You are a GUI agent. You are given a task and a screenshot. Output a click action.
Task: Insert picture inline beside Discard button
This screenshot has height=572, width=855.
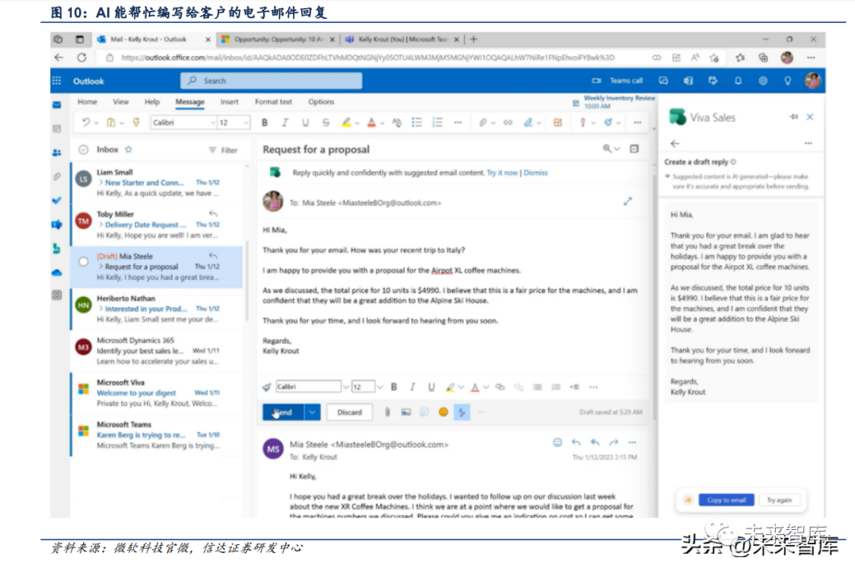[x=406, y=412]
